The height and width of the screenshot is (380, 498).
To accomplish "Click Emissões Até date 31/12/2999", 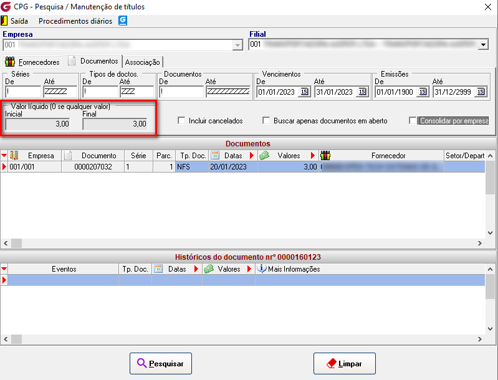I will pyautogui.click(x=453, y=92).
